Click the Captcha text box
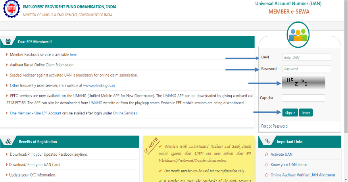This screenshot has width=348, height=182. (303, 98)
